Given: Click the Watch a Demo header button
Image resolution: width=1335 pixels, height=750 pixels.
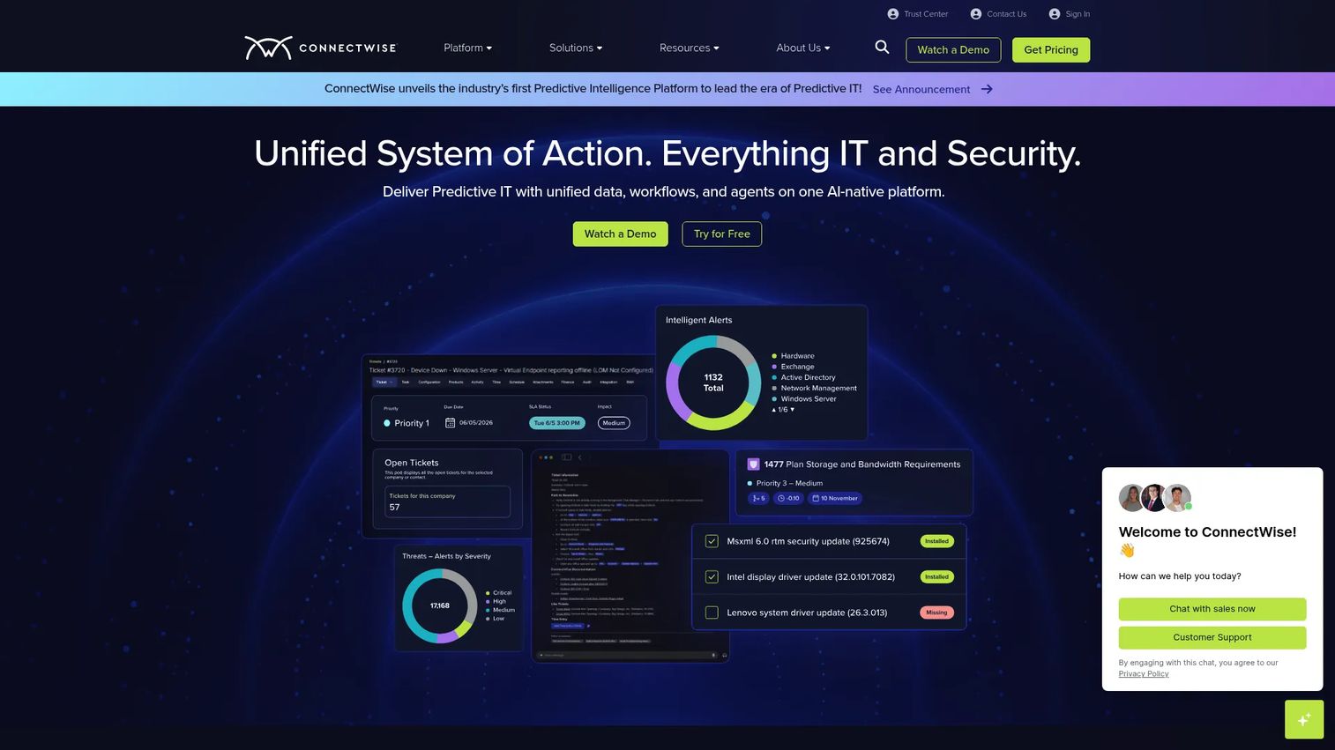Looking at the screenshot, I should click(953, 50).
